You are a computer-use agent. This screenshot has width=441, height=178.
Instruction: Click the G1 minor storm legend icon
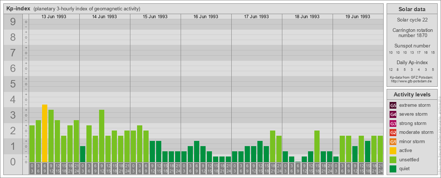click(393, 142)
